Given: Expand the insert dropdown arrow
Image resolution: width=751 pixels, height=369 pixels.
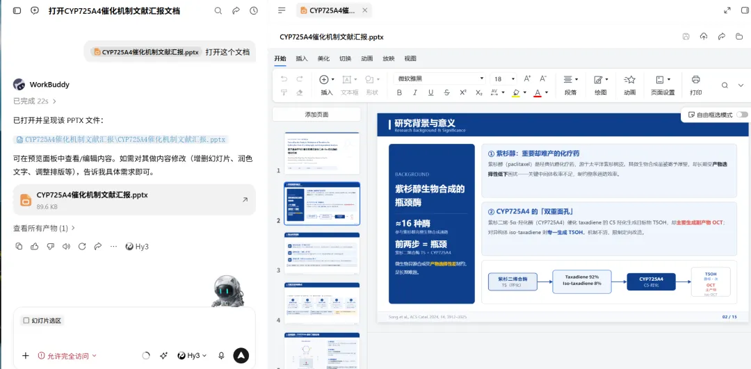Looking at the screenshot, I should (333, 79).
